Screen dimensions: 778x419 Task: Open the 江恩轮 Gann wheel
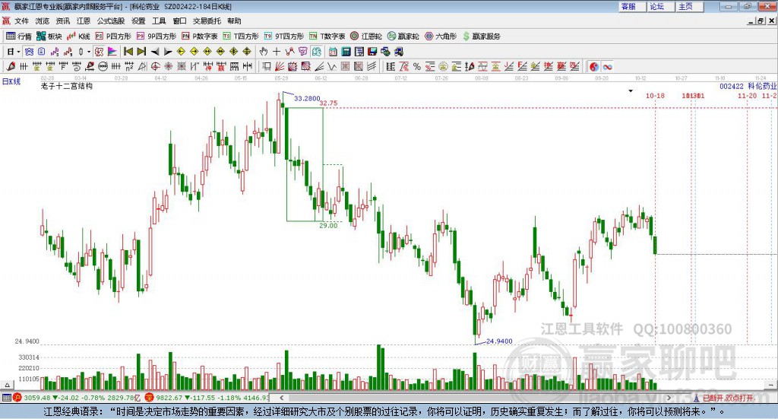366,37
